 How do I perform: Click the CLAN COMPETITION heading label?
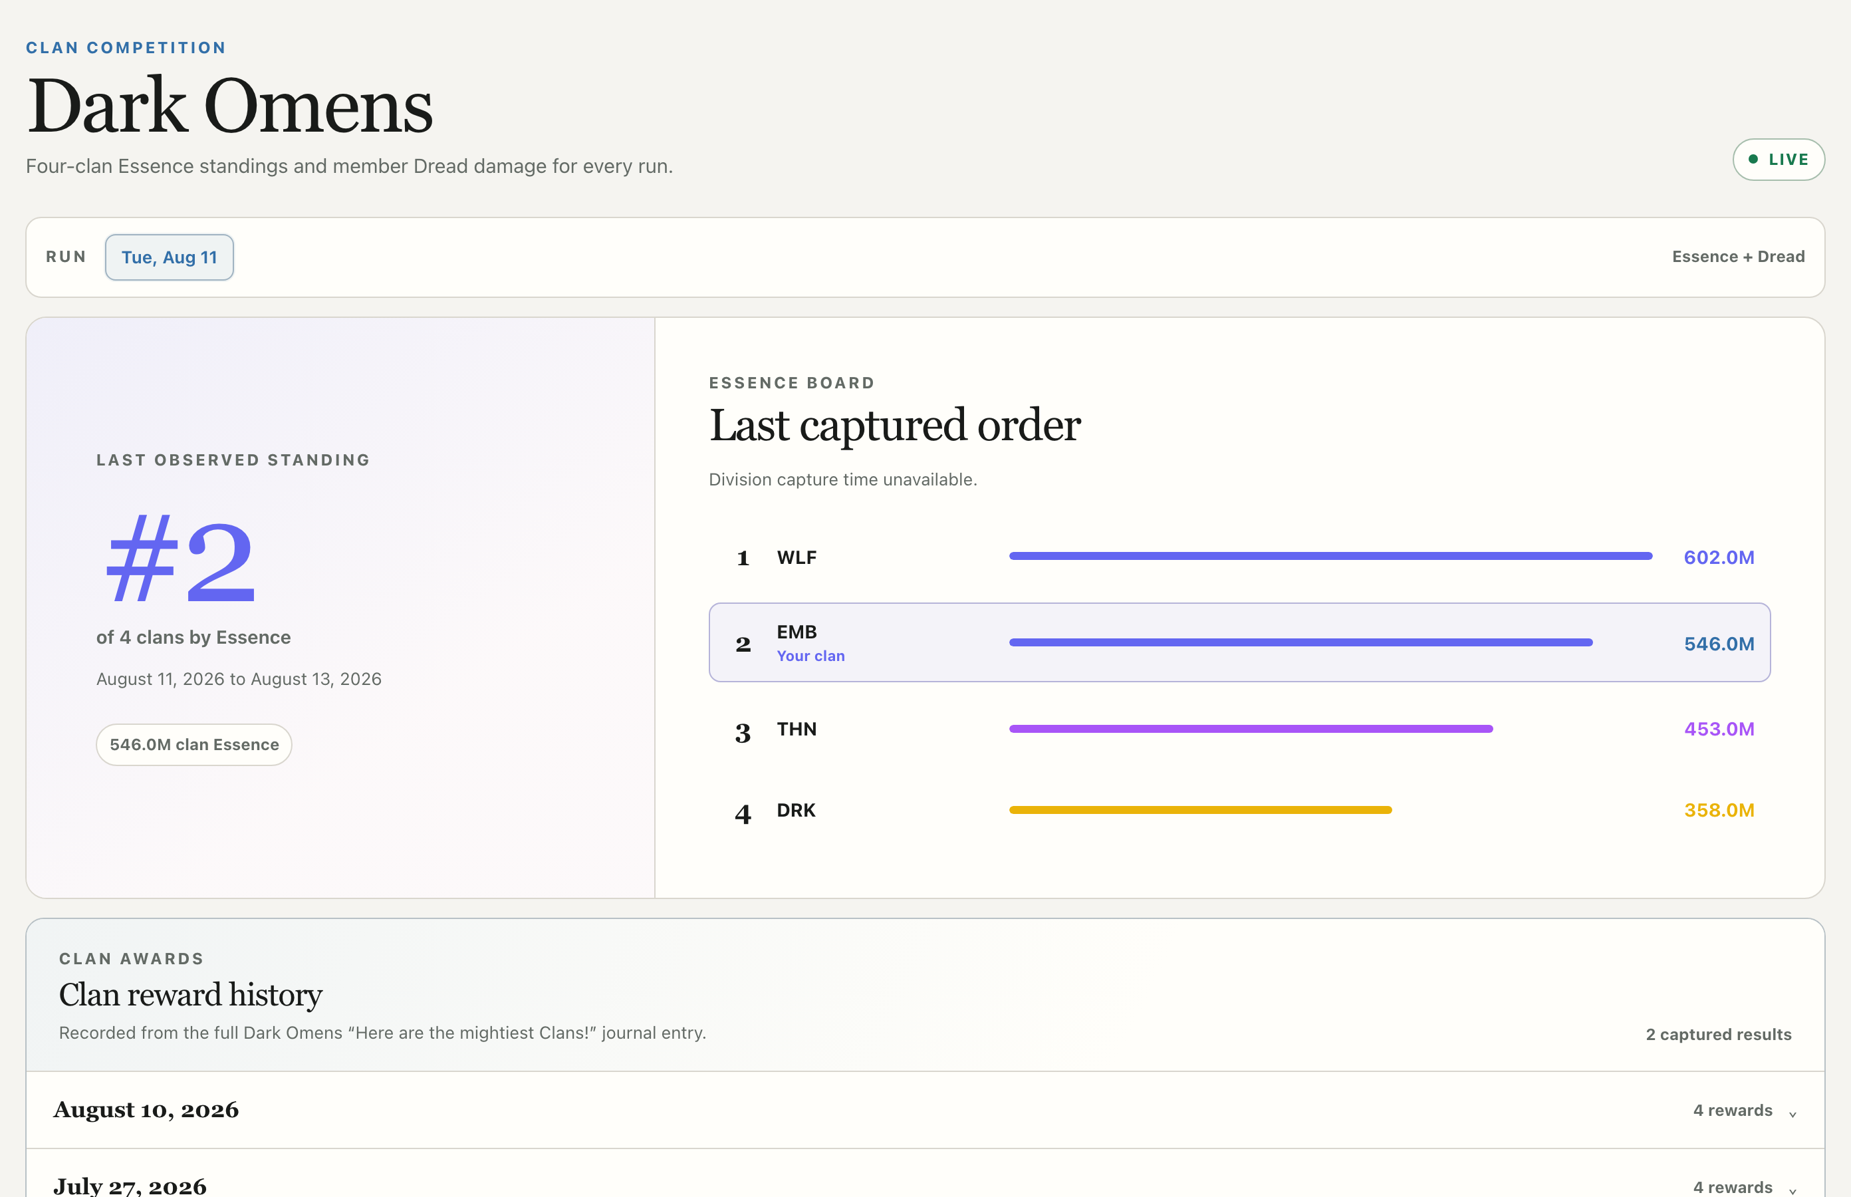pos(126,47)
